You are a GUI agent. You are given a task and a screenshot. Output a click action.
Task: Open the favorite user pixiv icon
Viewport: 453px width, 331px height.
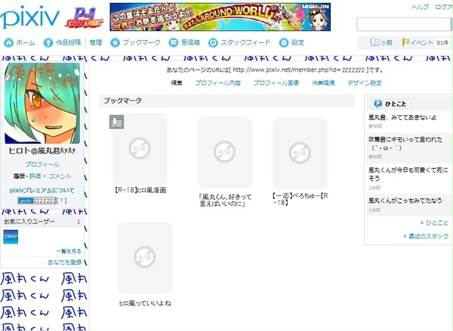tap(11, 237)
